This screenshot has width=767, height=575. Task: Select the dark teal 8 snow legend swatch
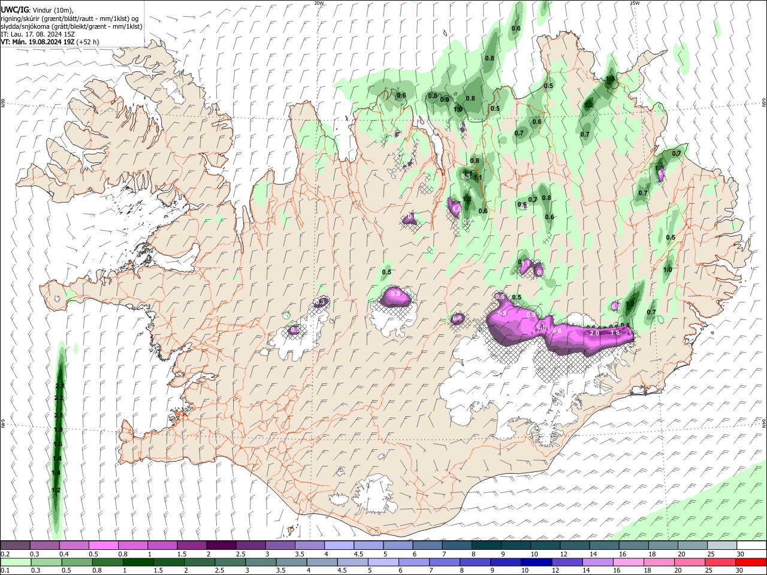pos(486,545)
